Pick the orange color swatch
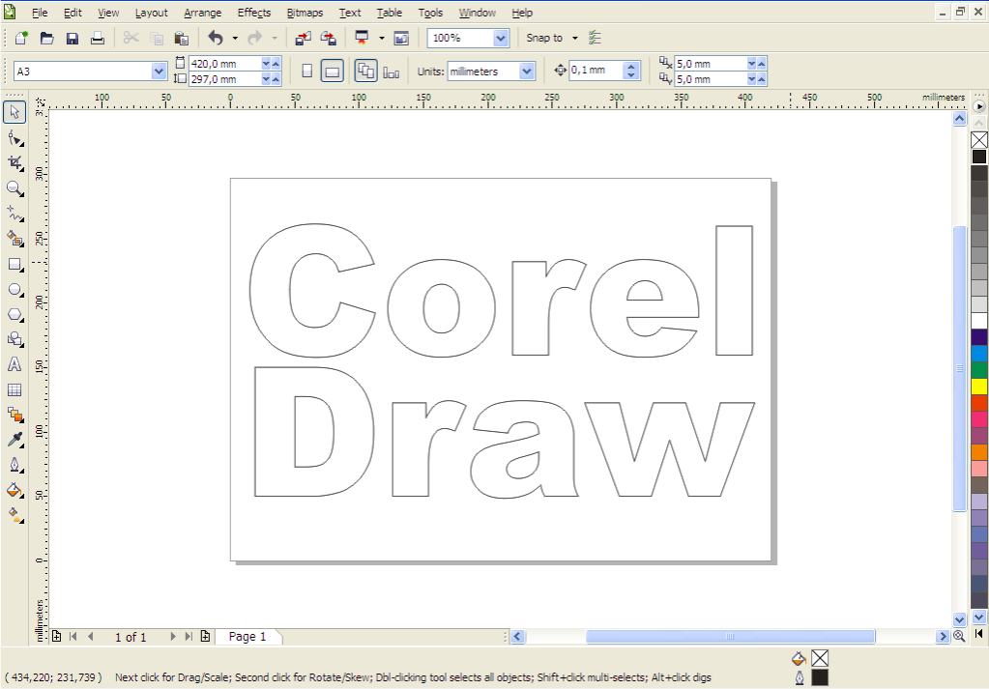 (x=979, y=452)
